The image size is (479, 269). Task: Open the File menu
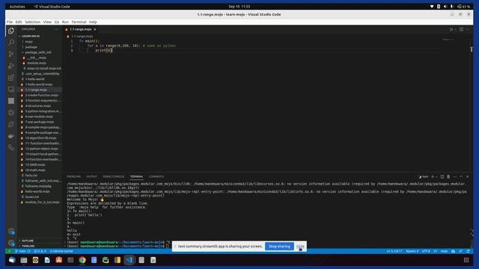pos(10,22)
